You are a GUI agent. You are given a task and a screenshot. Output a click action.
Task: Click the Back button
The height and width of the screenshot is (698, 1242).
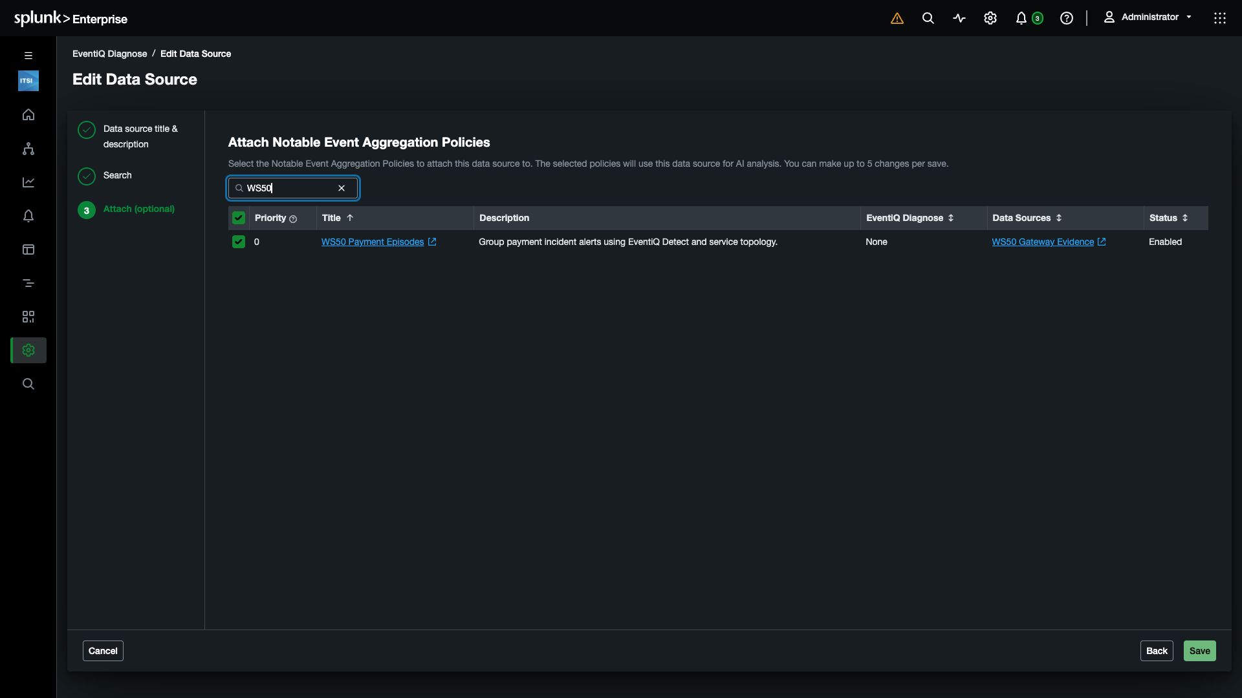[1157, 651]
